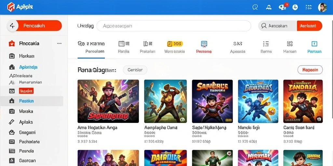The height and width of the screenshot is (166, 333).
Task: Open Aplamdpa in the sidebar
Action: (x=28, y=67)
